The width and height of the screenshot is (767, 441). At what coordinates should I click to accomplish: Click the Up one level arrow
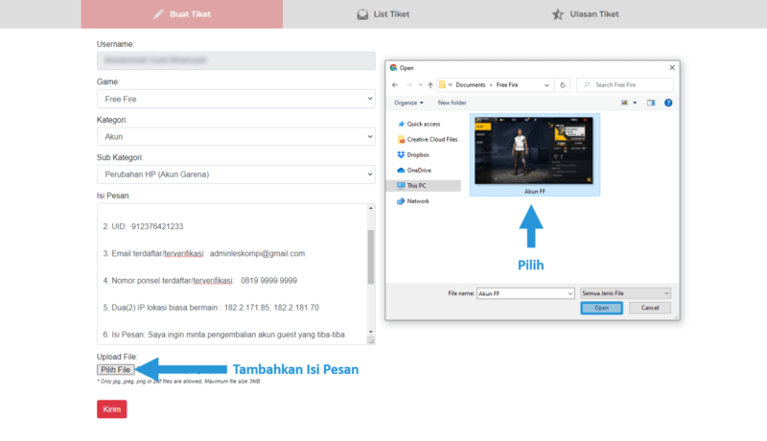point(430,85)
